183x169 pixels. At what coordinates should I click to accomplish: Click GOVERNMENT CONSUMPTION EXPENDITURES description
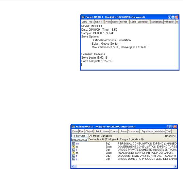[147, 147]
